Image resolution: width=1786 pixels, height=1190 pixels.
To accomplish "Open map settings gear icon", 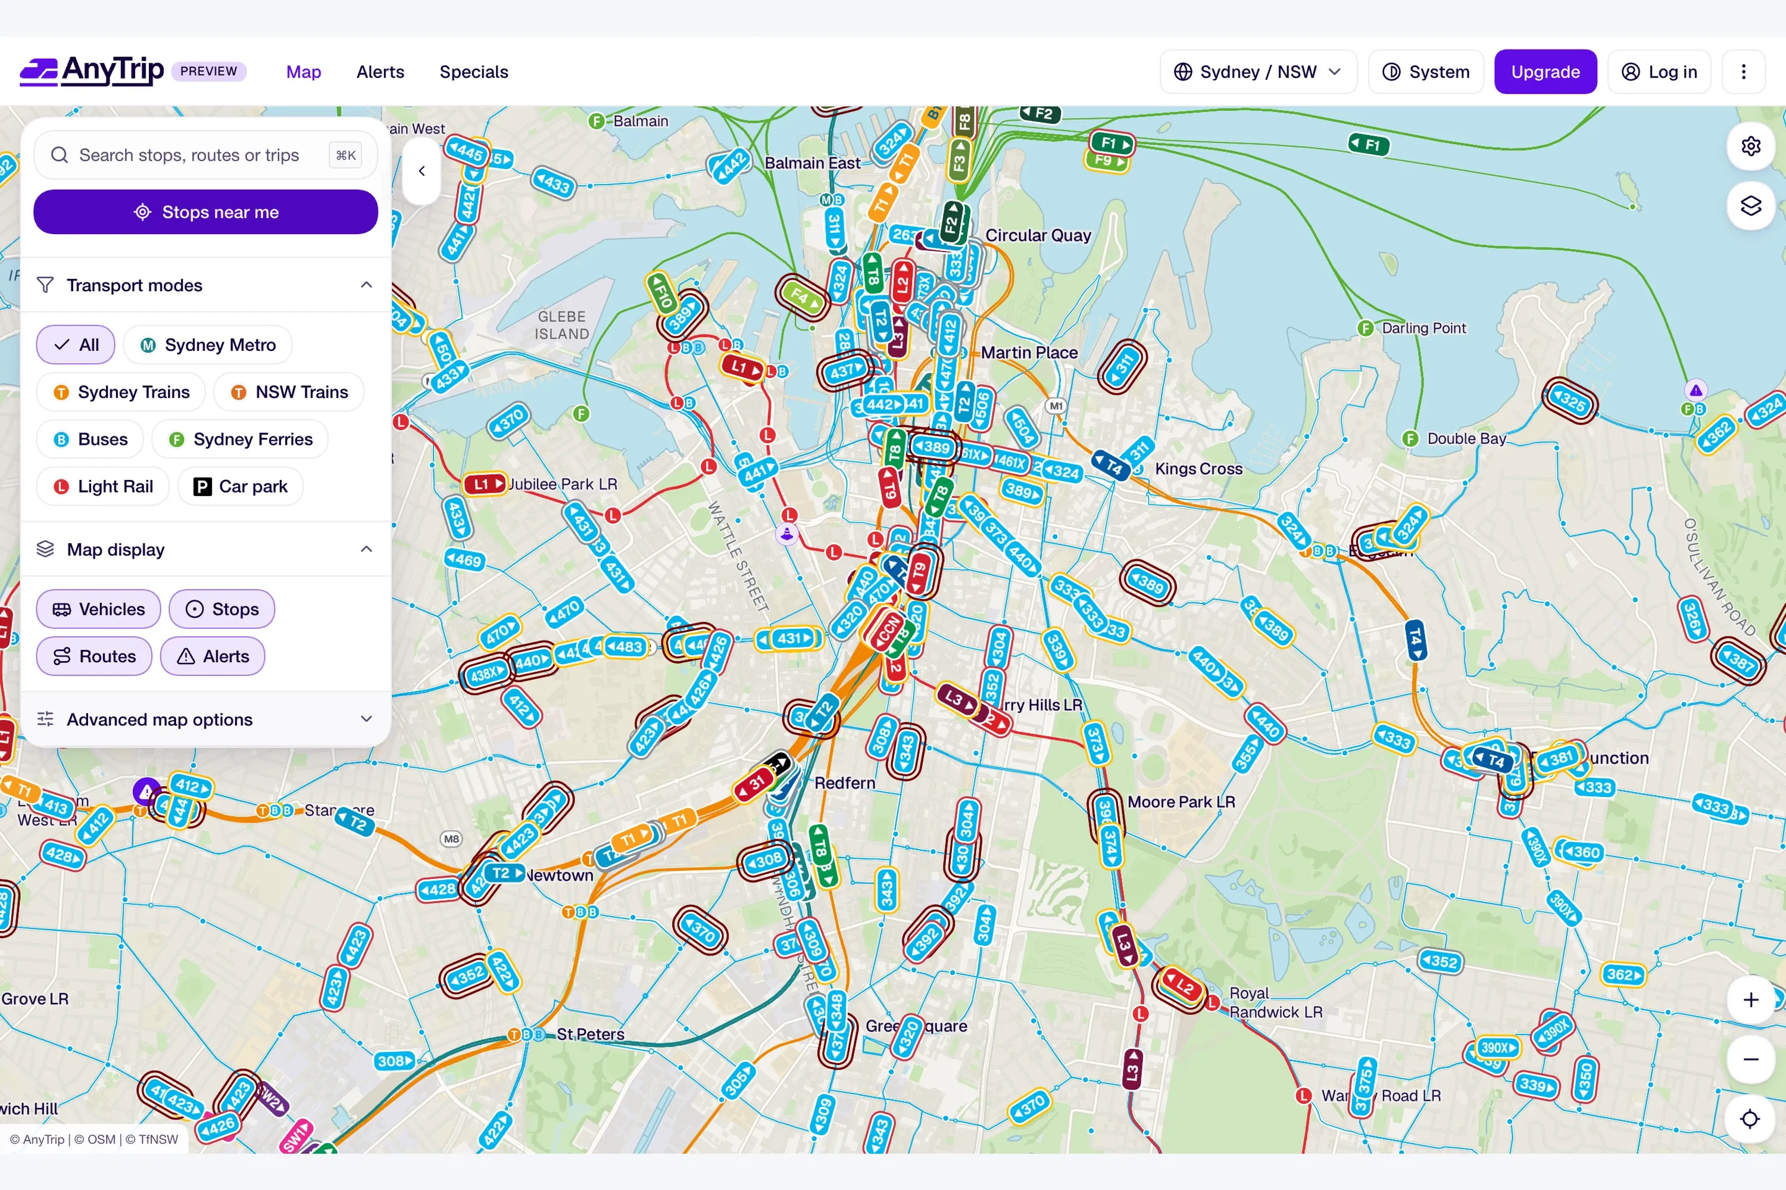I will [x=1750, y=146].
